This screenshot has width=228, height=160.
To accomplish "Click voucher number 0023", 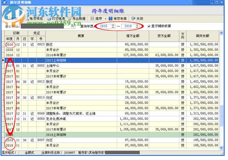I will (x=41, y=44).
